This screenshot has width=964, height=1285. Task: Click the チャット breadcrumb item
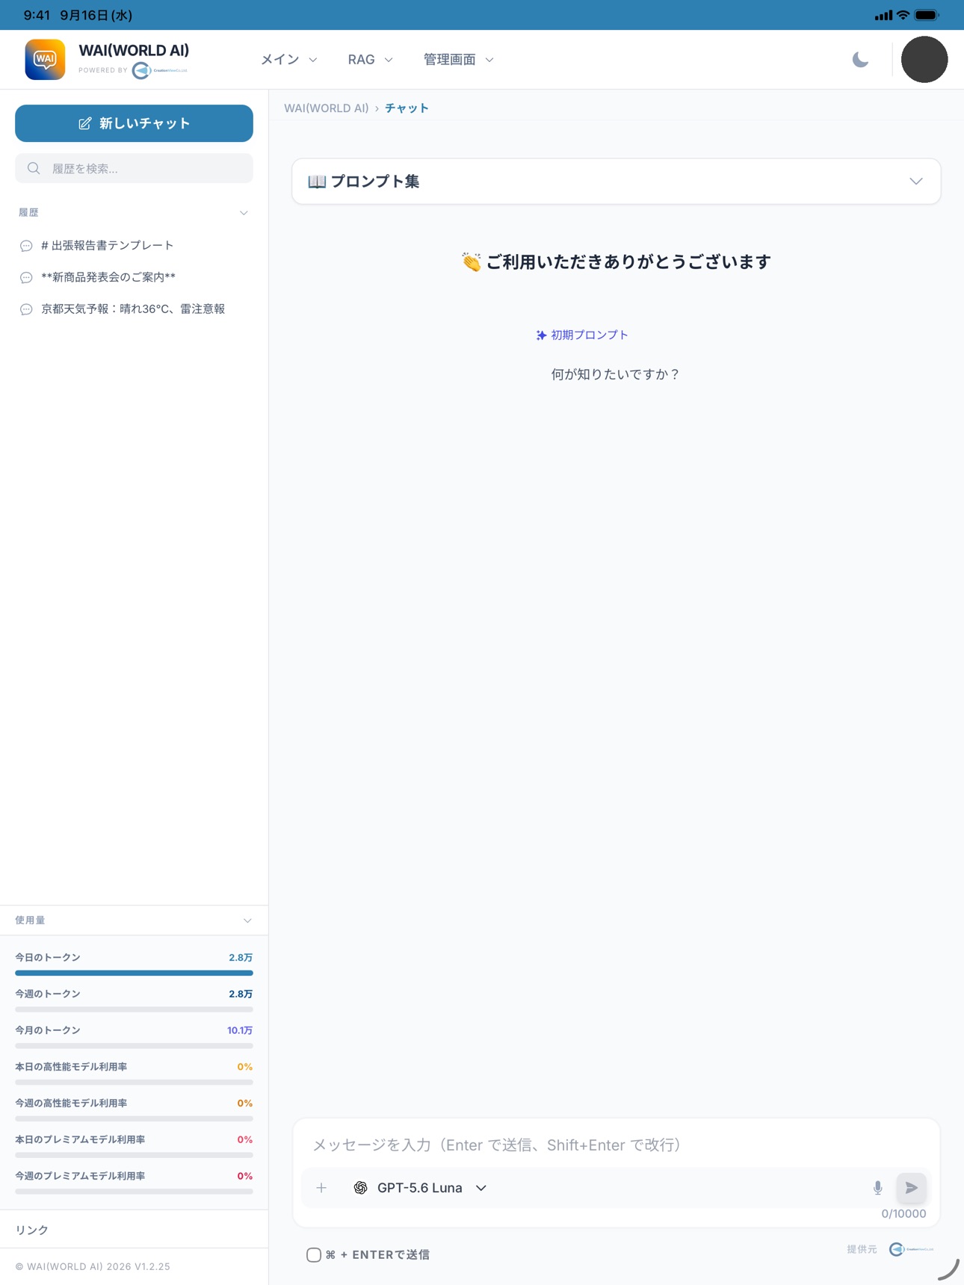pyautogui.click(x=407, y=108)
